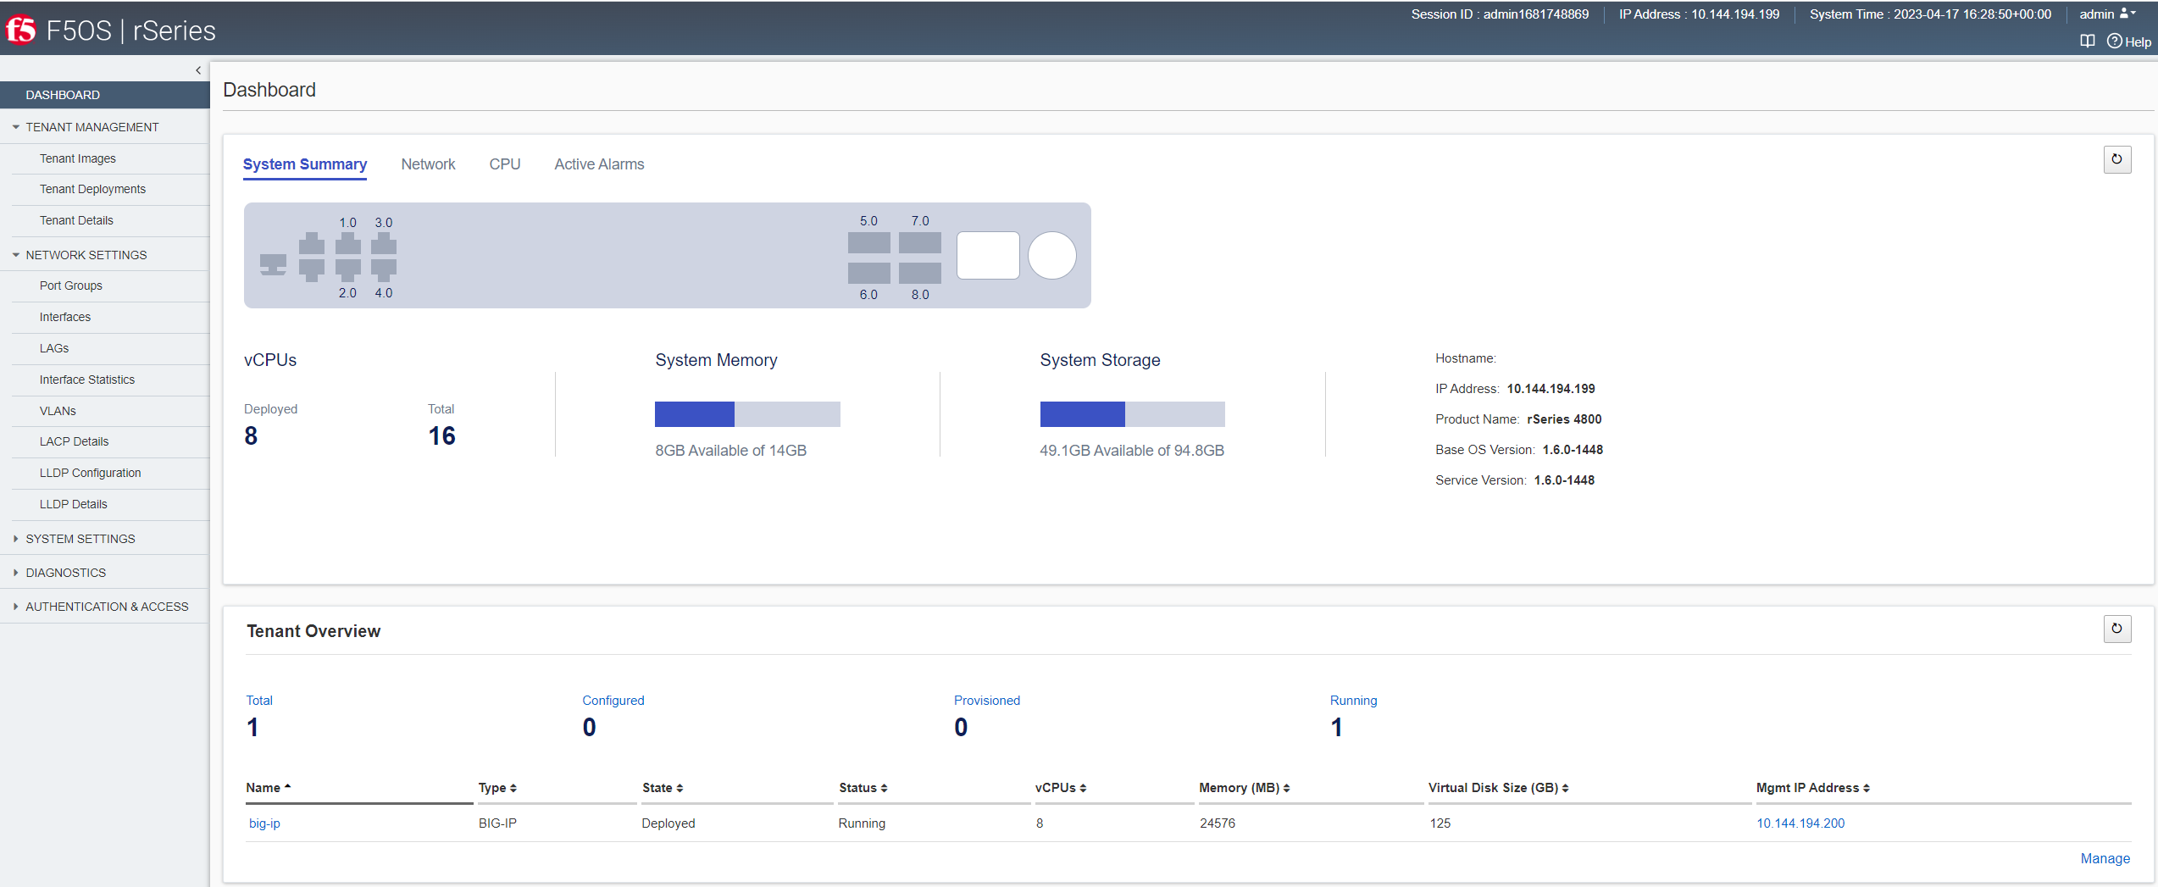Refresh the Tenant Overview panel
Screen dimensions: 2158x887
[2116, 629]
